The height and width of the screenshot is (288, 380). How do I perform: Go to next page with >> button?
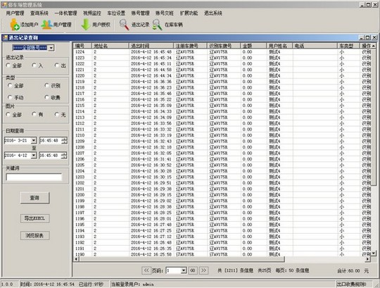203,270
